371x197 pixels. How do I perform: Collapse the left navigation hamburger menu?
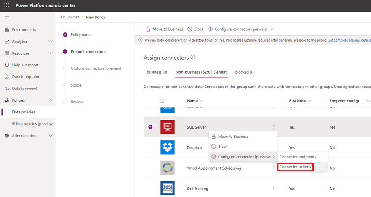pyautogui.click(x=7, y=18)
